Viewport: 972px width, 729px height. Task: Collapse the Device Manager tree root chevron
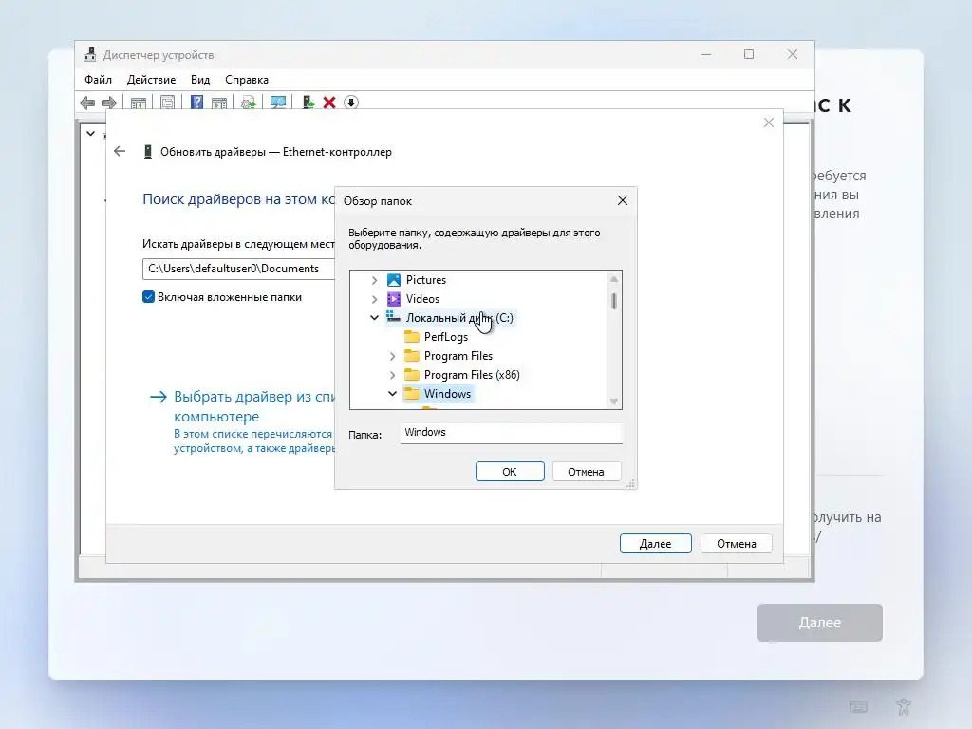click(x=90, y=133)
